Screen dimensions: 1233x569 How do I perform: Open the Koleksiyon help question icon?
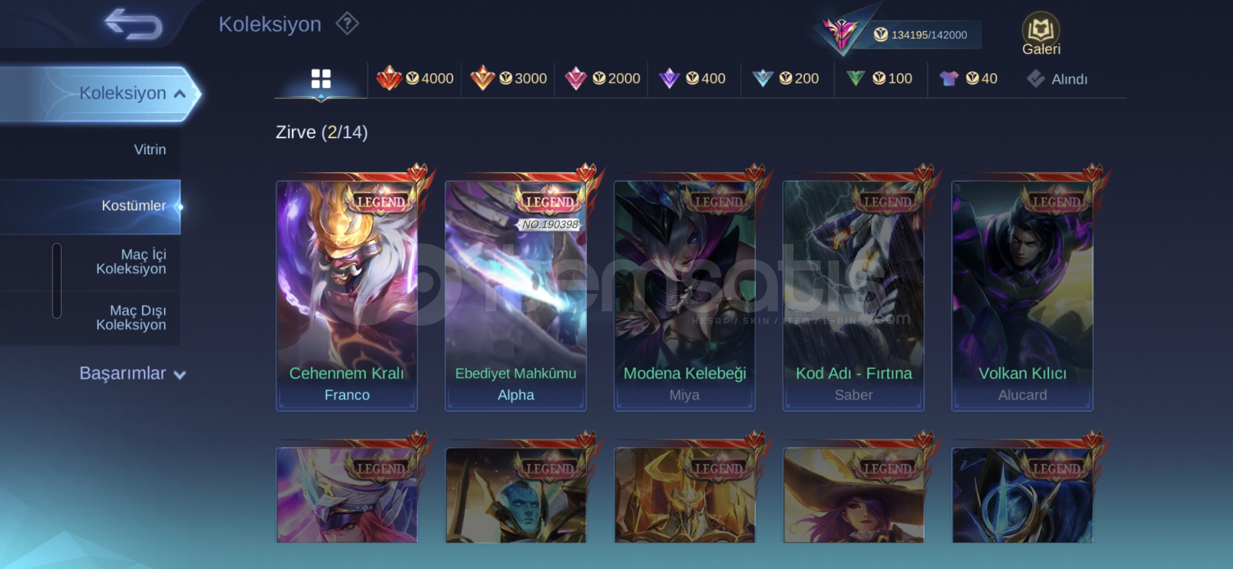pos(347,24)
